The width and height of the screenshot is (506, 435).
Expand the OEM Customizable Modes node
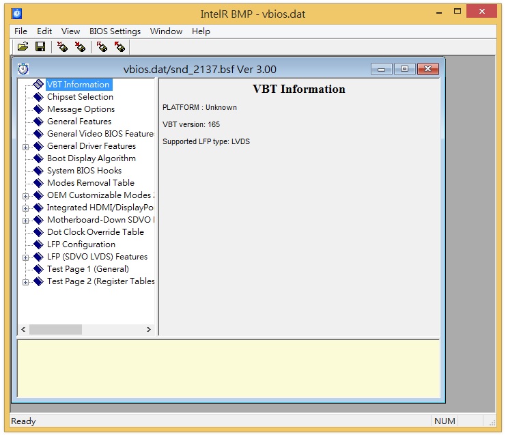pyautogui.click(x=25, y=196)
